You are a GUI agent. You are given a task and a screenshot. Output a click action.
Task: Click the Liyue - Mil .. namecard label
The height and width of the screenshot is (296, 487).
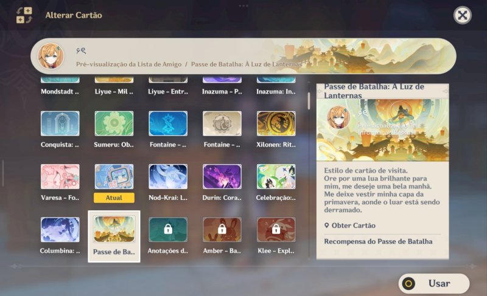[x=114, y=91]
